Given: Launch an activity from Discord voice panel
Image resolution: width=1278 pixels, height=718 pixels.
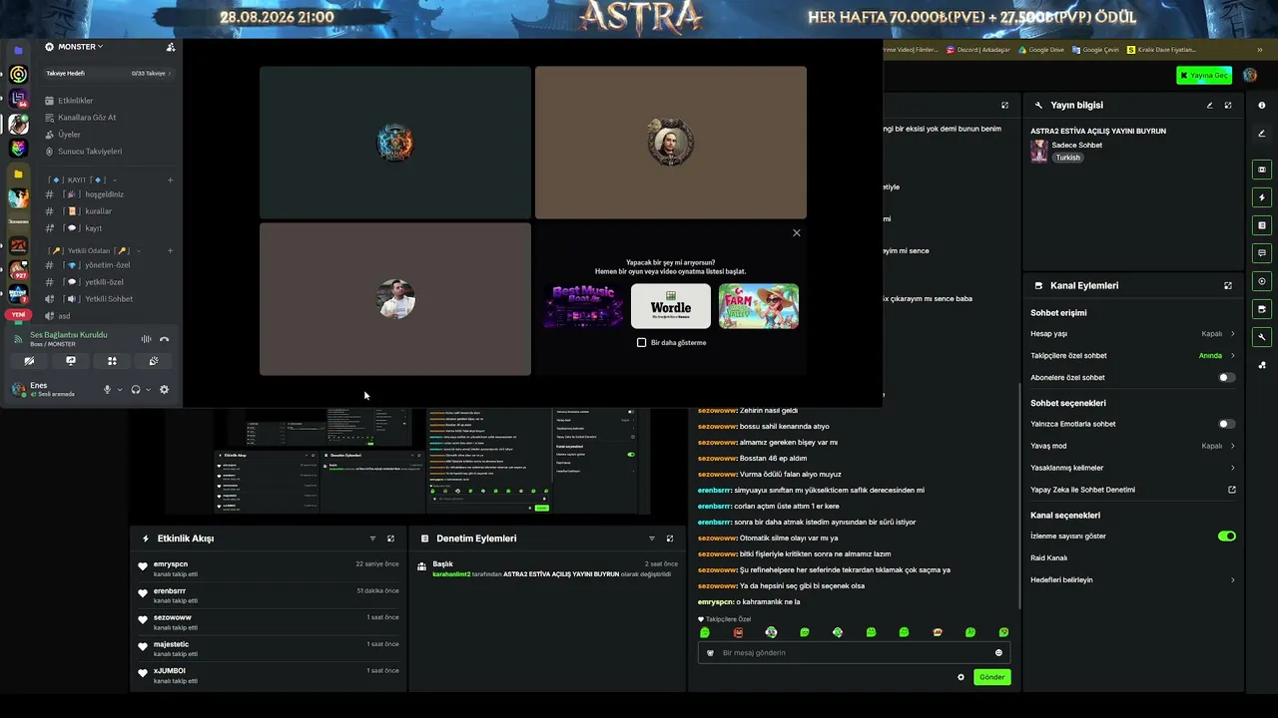Looking at the screenshot, I should [x=112, y=361].
